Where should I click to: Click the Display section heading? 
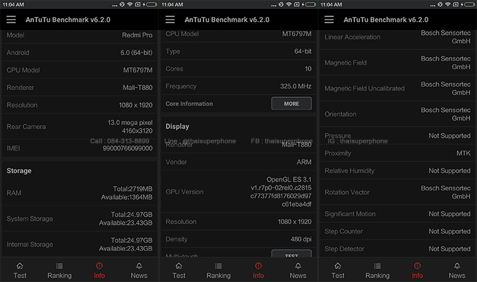pyautogui.click(x=177, y=126)
